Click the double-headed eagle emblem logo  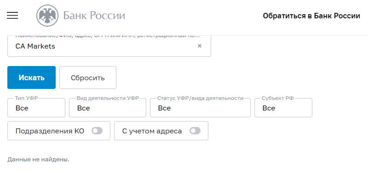click(x=47, y=16)
